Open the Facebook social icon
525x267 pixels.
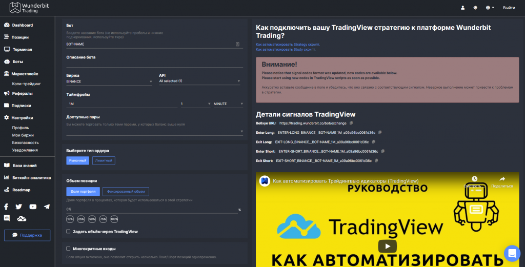[6, 207]
